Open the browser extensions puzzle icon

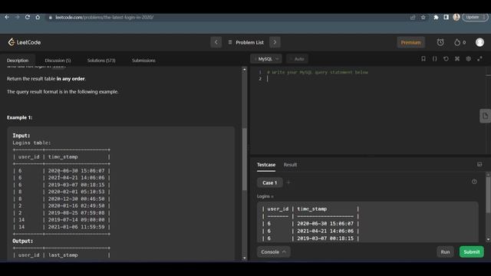436,18
